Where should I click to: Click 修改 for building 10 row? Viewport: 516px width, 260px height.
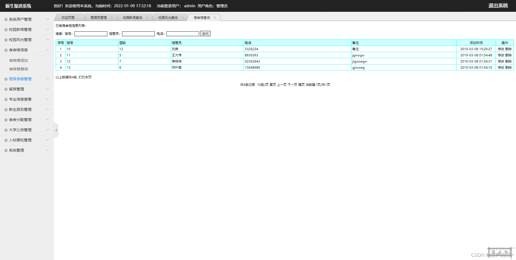pos(501,49)
